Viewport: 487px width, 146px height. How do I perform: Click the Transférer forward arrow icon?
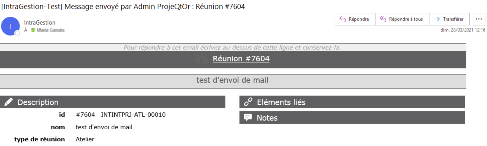coord(436,19)
